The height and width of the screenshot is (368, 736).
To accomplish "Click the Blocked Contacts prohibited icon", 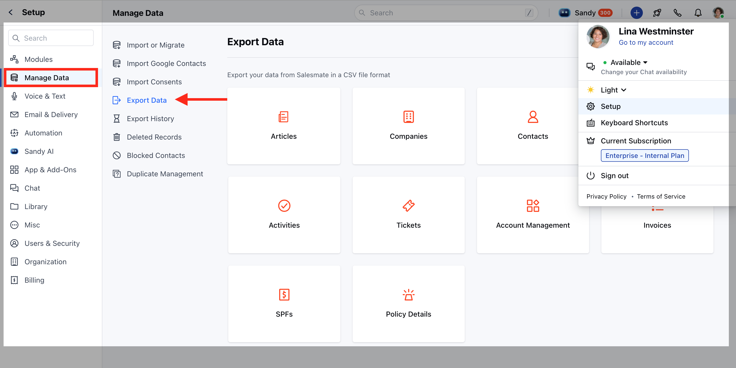I will (x=117, y=155).
